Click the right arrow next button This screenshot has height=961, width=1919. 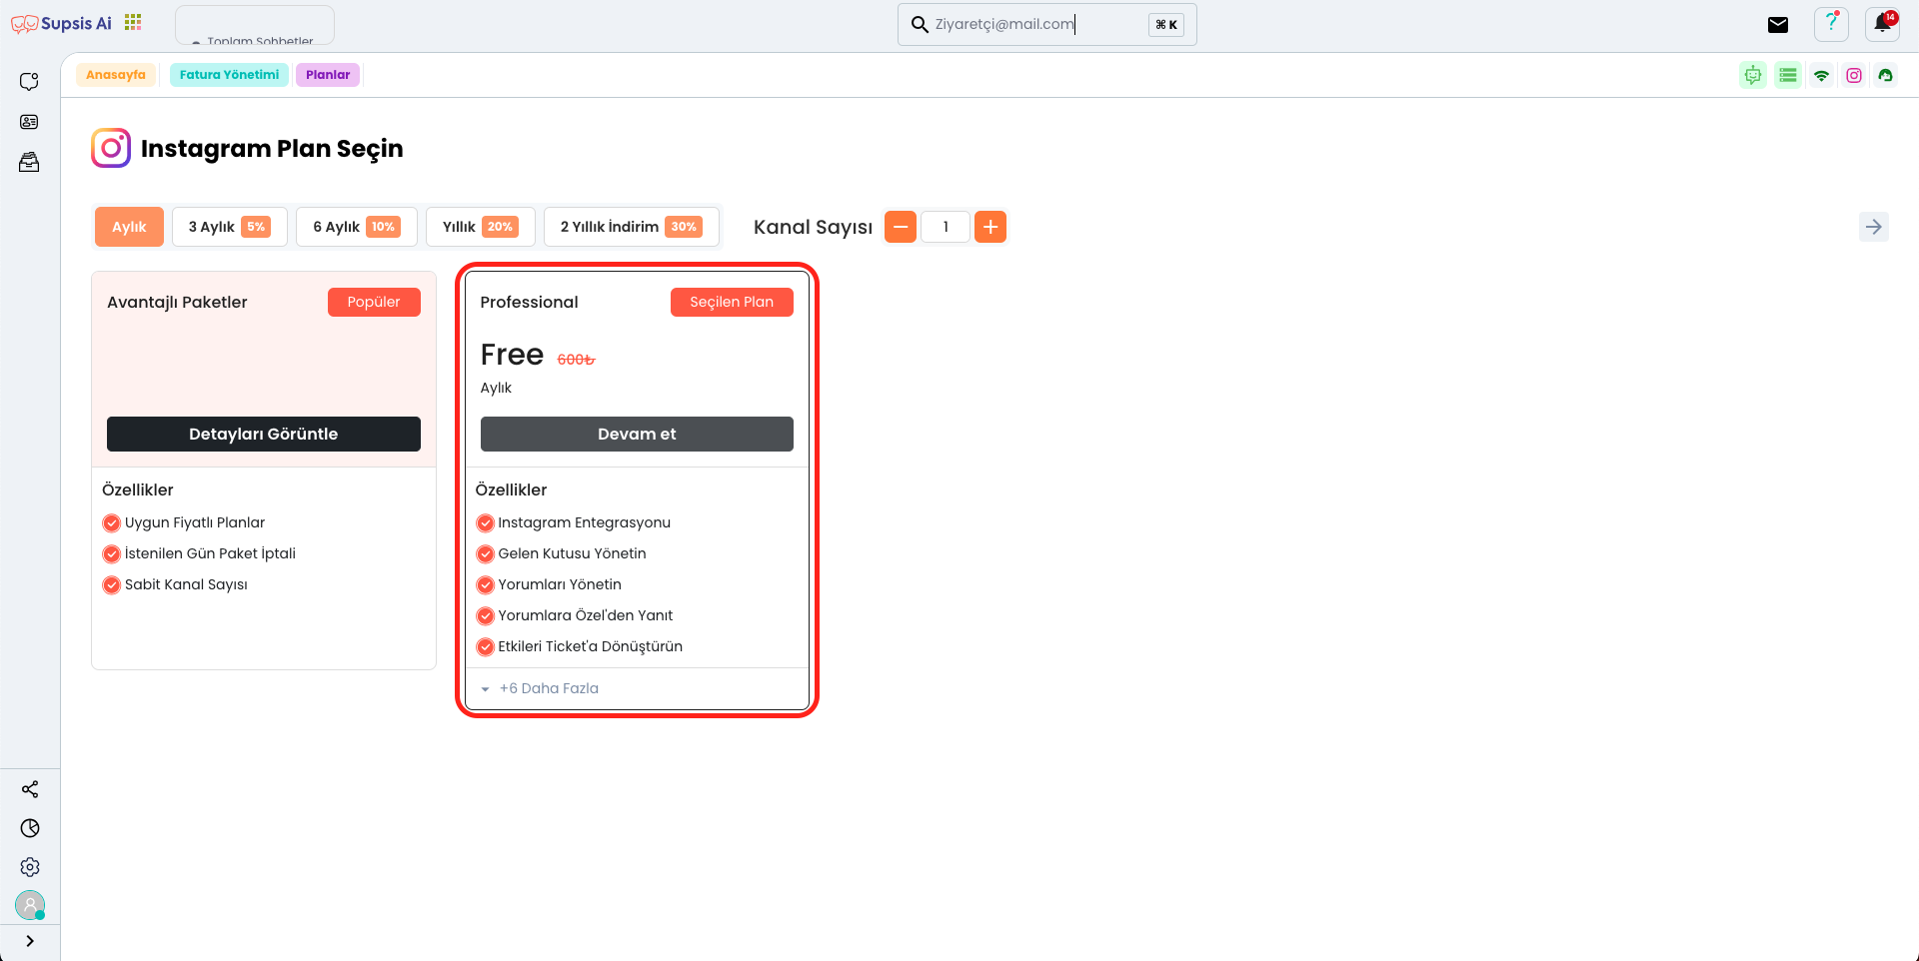(x=1874, y=227)
